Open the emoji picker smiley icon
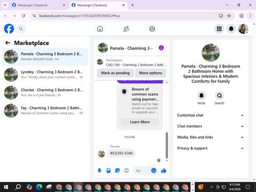This screenshot has height=192, width=256. coord(154,170)
